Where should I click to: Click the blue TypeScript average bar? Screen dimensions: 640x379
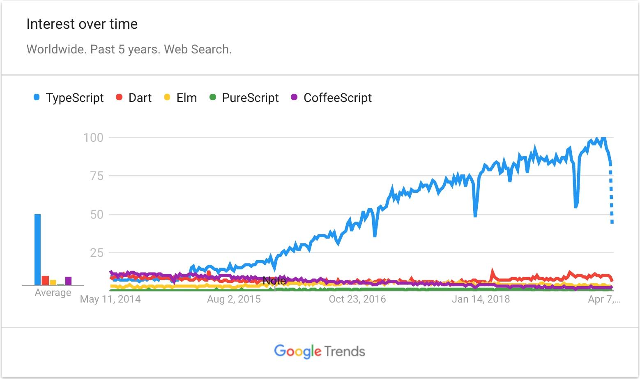(x=37, y=249)
